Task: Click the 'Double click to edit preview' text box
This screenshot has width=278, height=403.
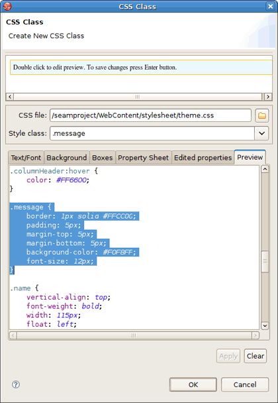Action: [x=141, y=68]
